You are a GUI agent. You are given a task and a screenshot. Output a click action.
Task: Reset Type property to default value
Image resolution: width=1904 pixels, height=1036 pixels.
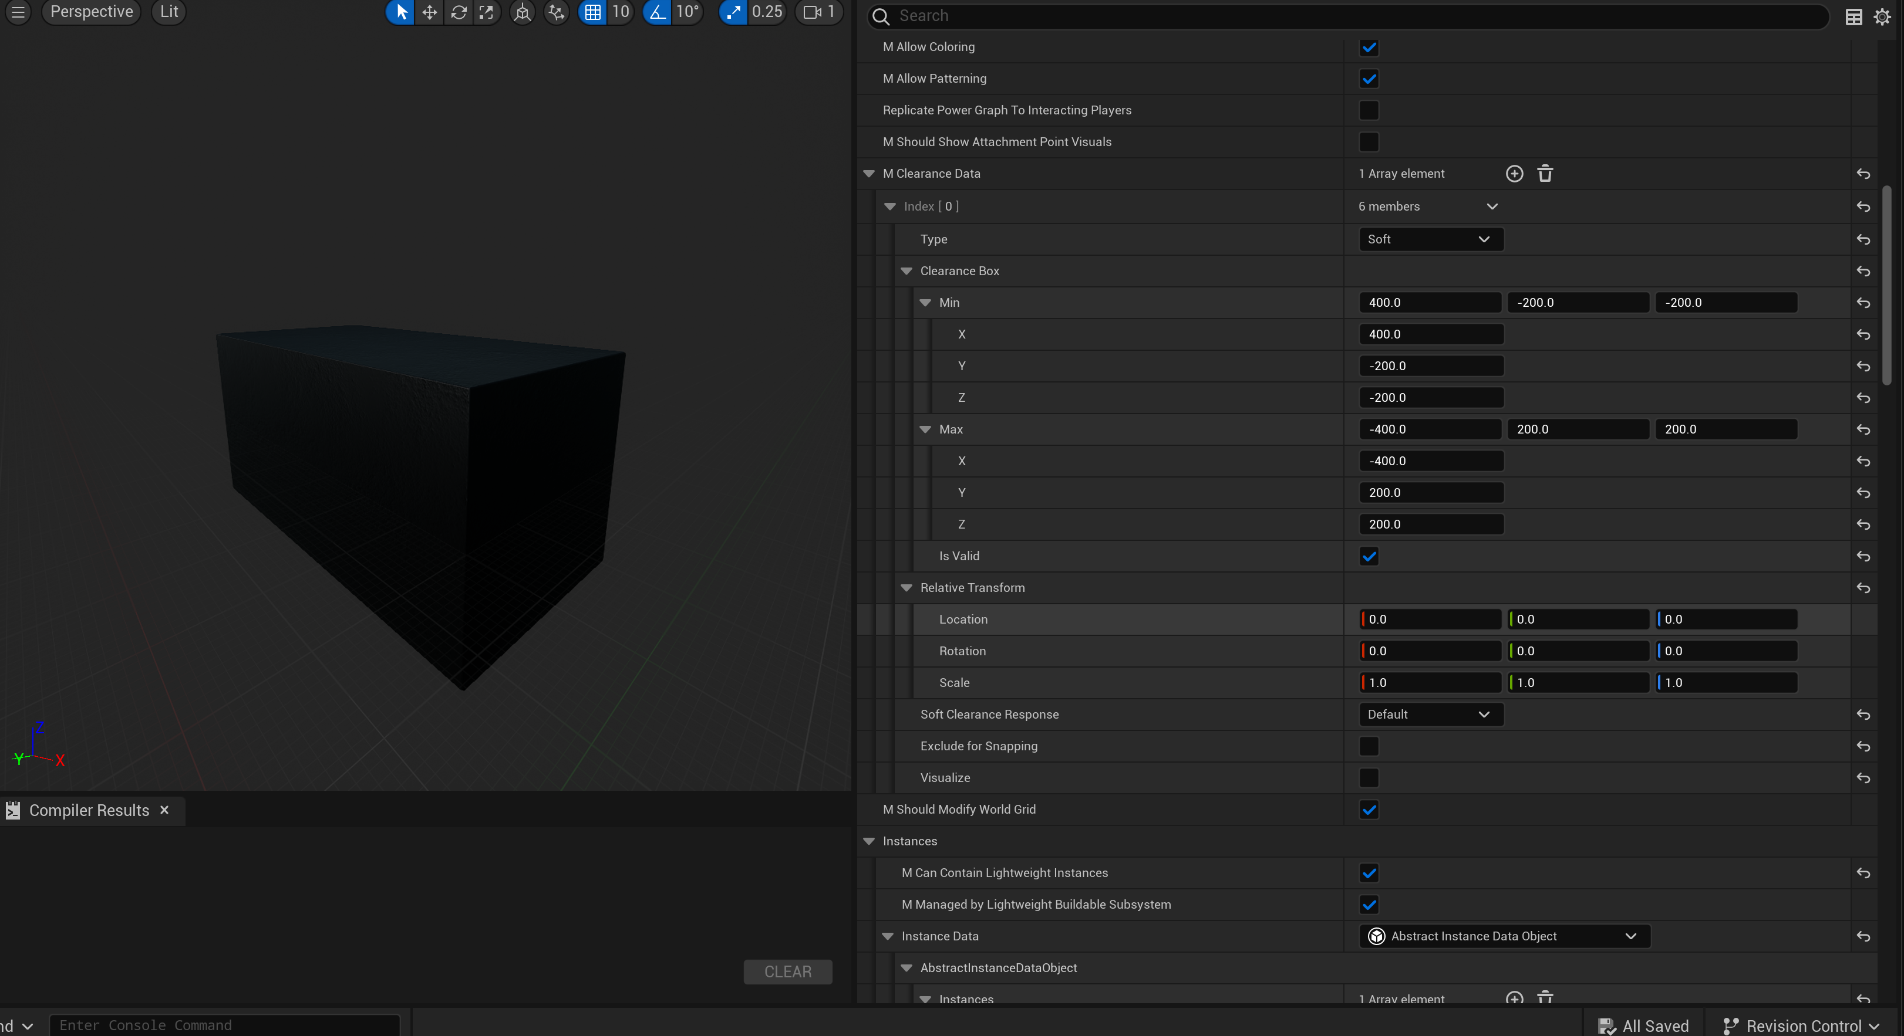[1862, 239]
